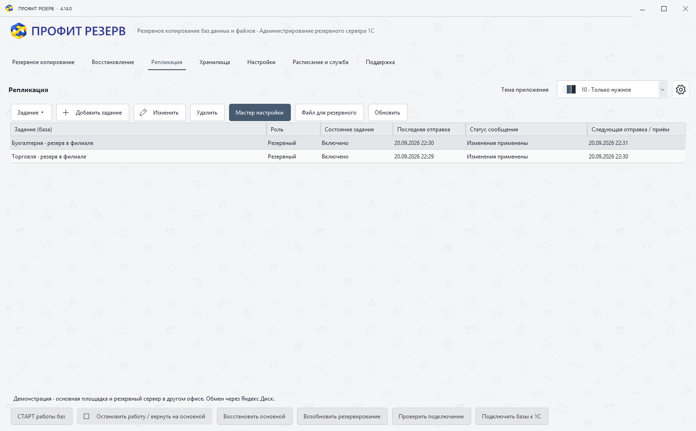
Task: Click the pencil icon on Изменить
Action: click(x=143, y=113)
